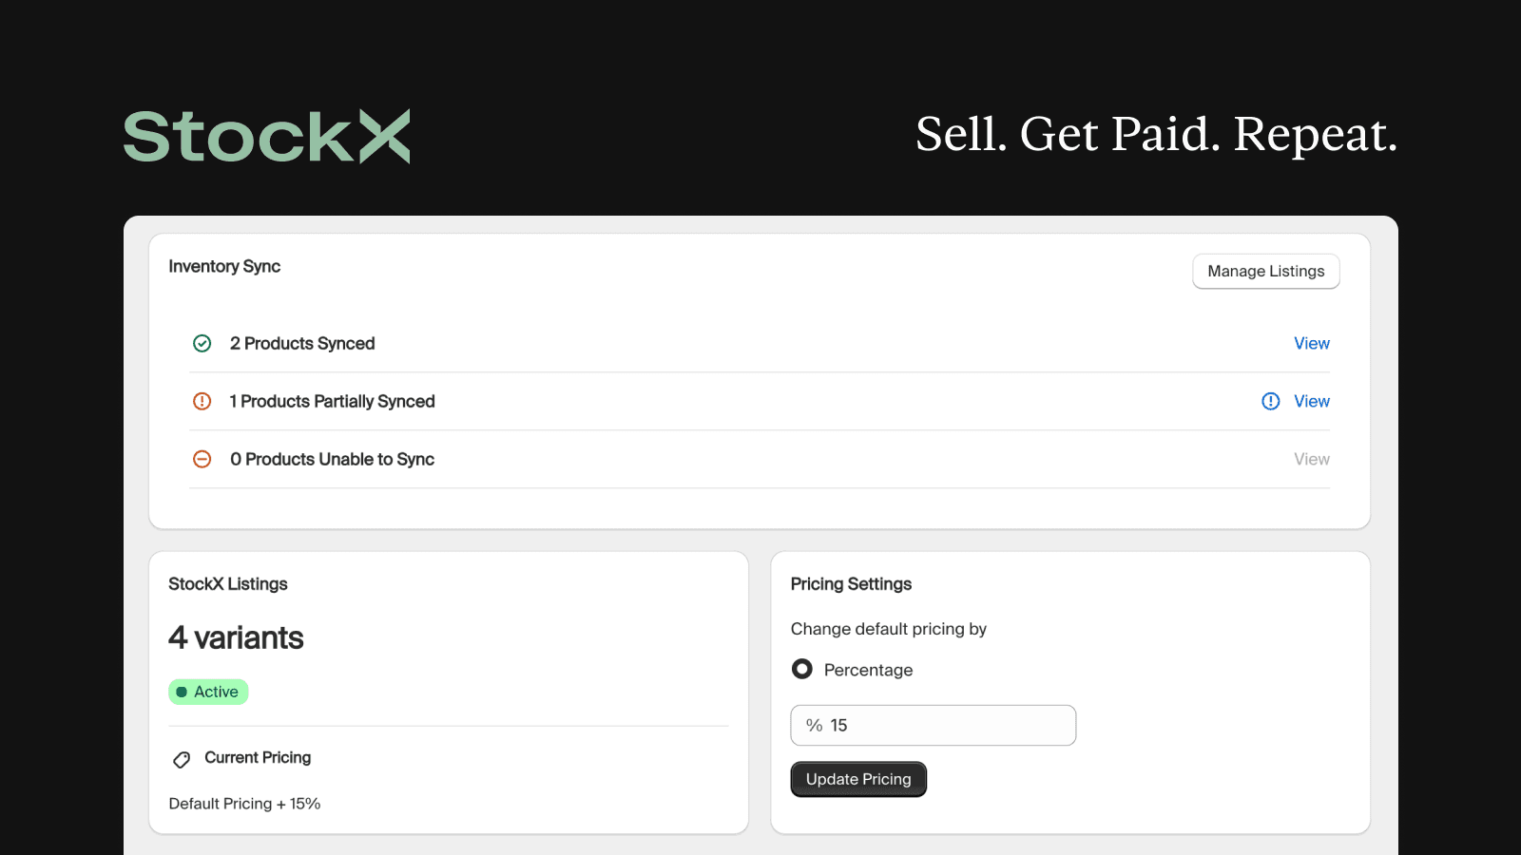Click the Active status badge
Screen dimensions: 1521x855
tap(208, 693)
